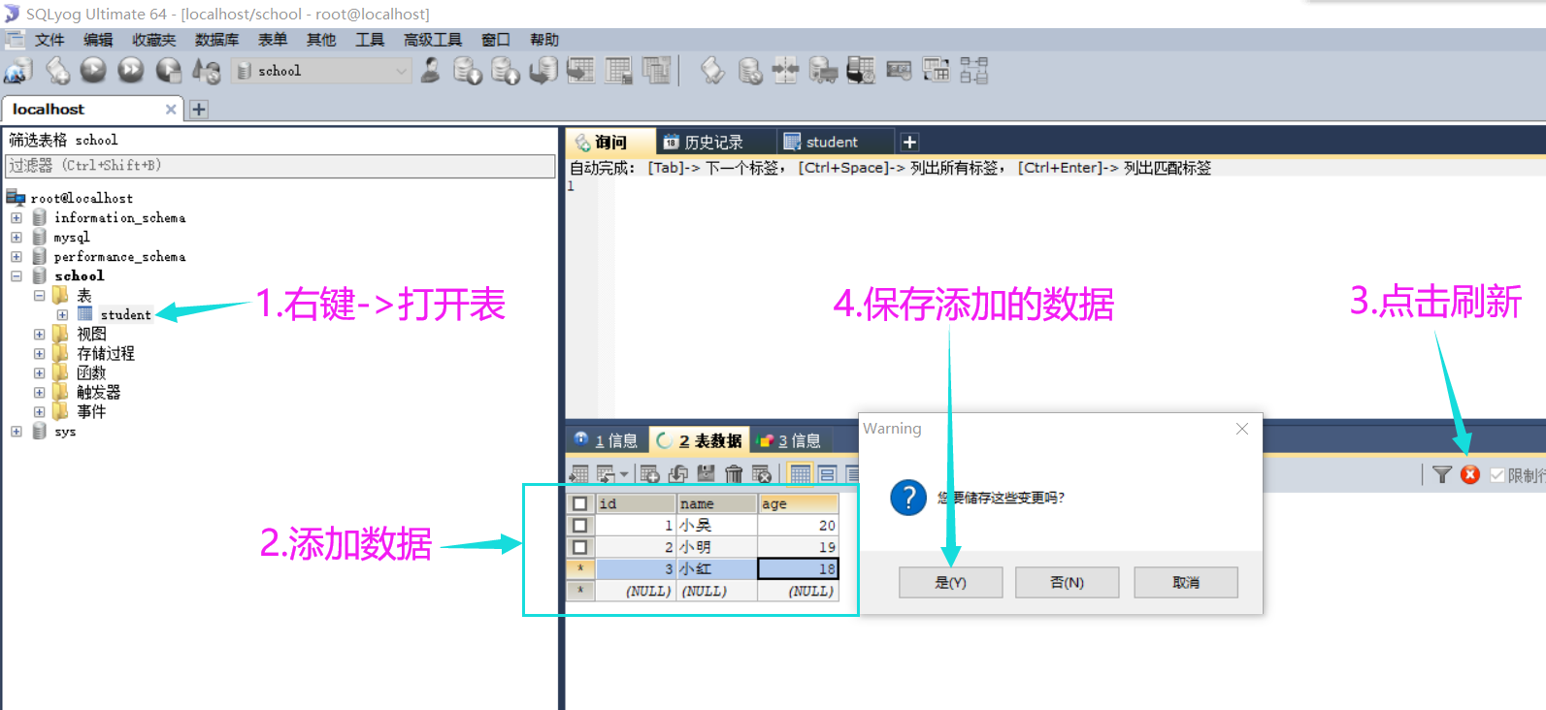1546x710 pixels.
Task: Check the row checkbox for 小吴
Action: pyautogui.click(x=580, y=525)
